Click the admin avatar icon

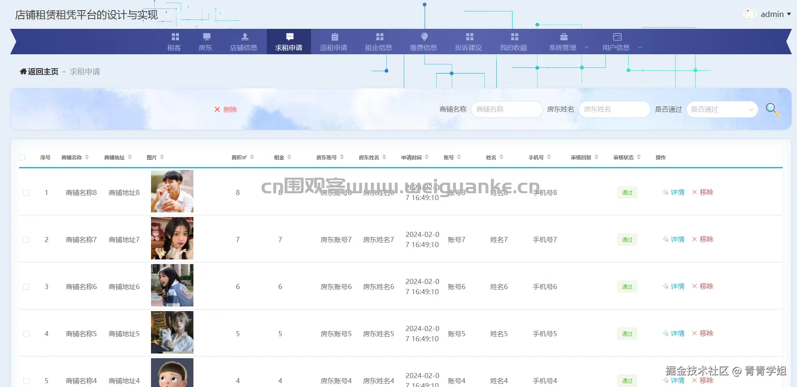(x=750, y=14)
